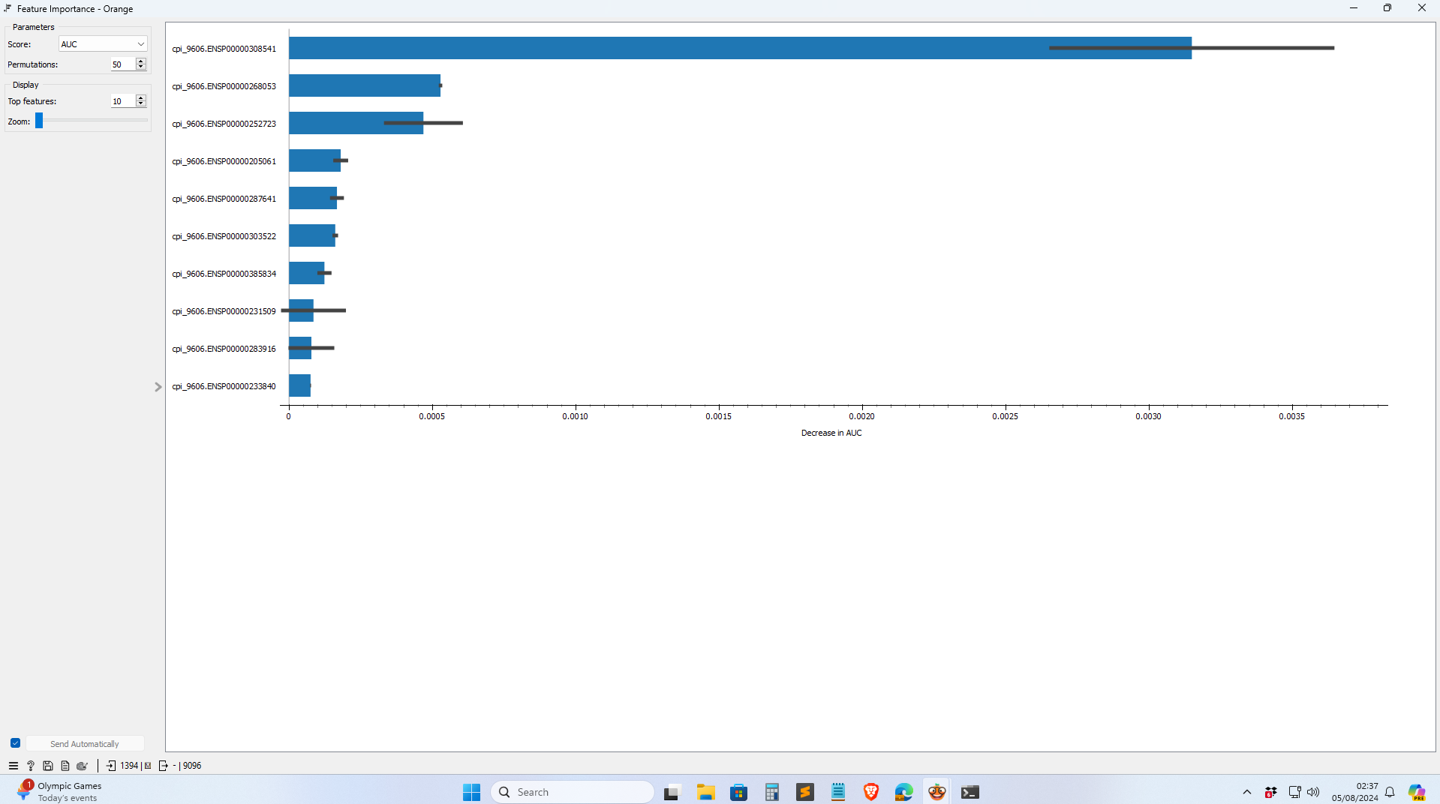Uncheck the Send Automatically checkbox
The image size is (1440, 804).
(x=15, y=743)
